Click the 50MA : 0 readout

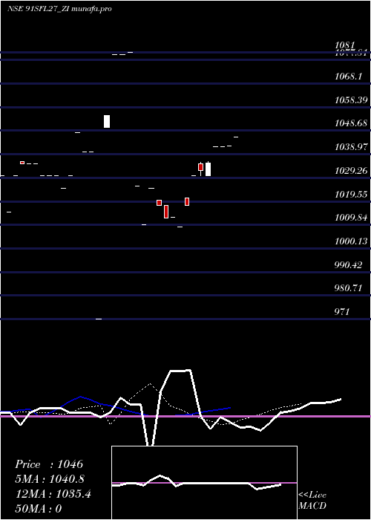(x=38, y=508)
